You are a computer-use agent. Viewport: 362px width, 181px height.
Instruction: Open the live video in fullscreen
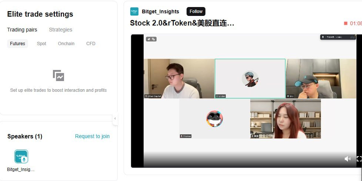359,159
